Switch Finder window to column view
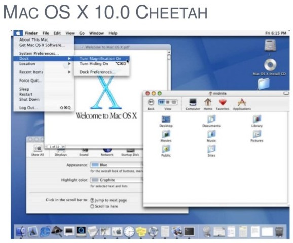293x243 pixels. pyautogui.click(x=174, y=102)
